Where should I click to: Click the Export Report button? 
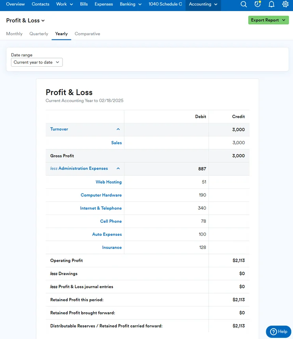pos(268,20)
